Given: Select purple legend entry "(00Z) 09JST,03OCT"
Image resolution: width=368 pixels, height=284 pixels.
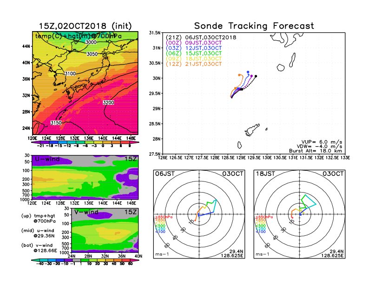Looking at the screenshot, I should (194, 43).
